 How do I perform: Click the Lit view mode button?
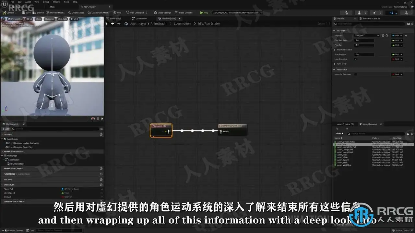tap(30, 19)
